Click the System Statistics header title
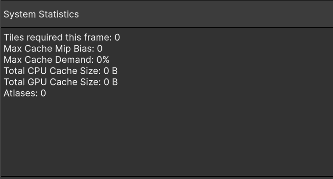 [x=41, y=14]
